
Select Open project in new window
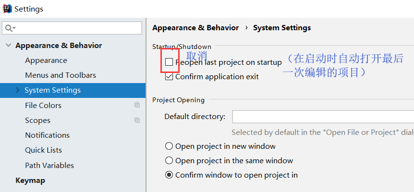[x=169, y=146]
